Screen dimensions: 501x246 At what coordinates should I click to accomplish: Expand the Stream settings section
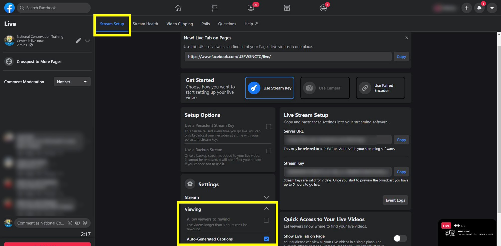pyautogui.click(x=266, y=197)
